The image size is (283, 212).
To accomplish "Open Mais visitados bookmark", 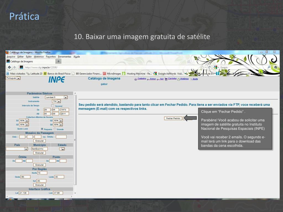I will point(16,73).
